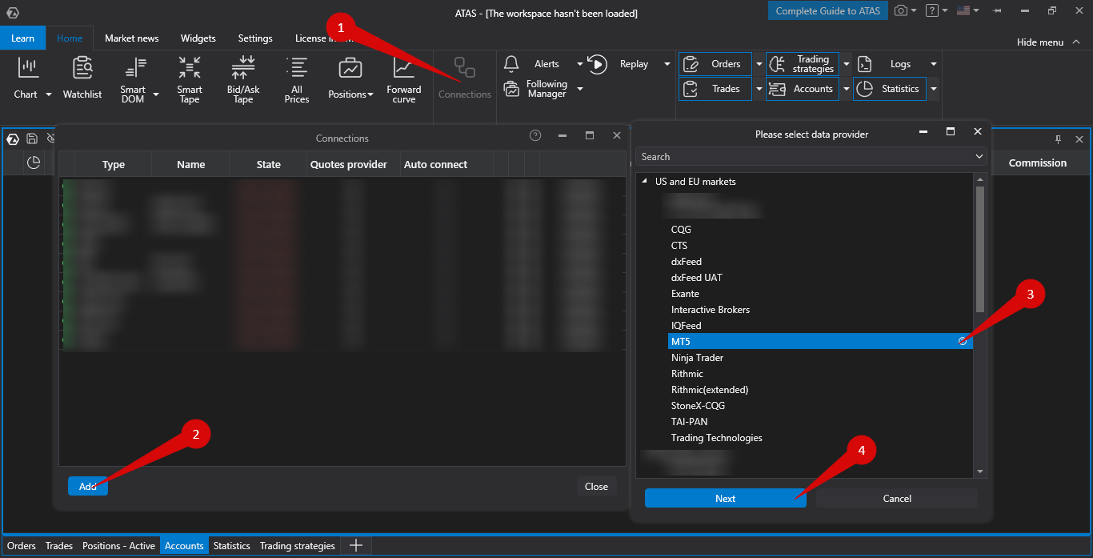The image size is (1093, 558).
Task: Open the Widgets tab
Action: 198,38
